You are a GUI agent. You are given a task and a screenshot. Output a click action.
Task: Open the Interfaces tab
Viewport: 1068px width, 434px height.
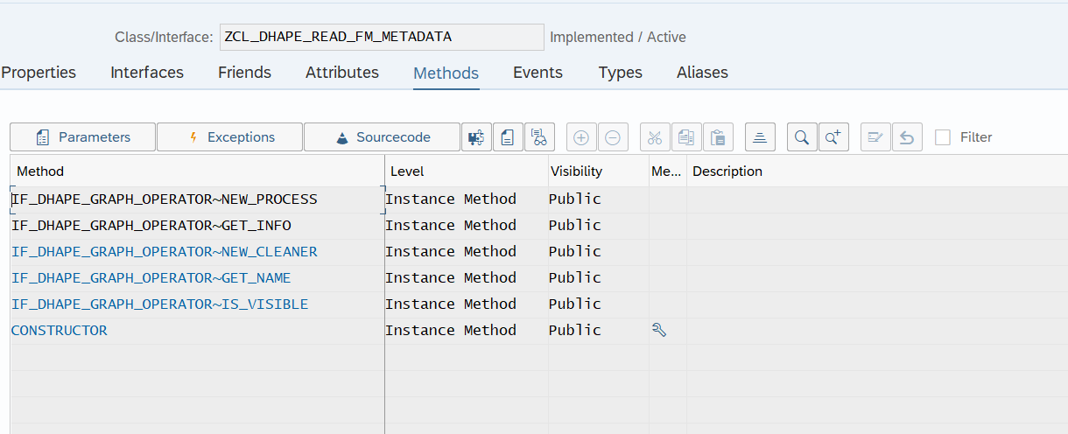(147, 73)
